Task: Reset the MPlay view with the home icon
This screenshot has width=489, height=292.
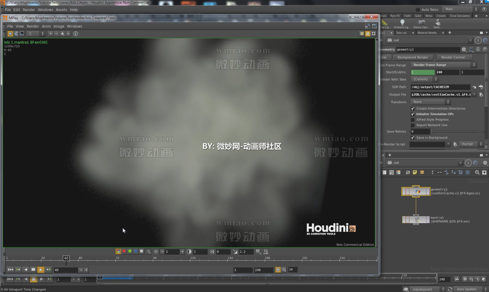Action: pos(62,34)
